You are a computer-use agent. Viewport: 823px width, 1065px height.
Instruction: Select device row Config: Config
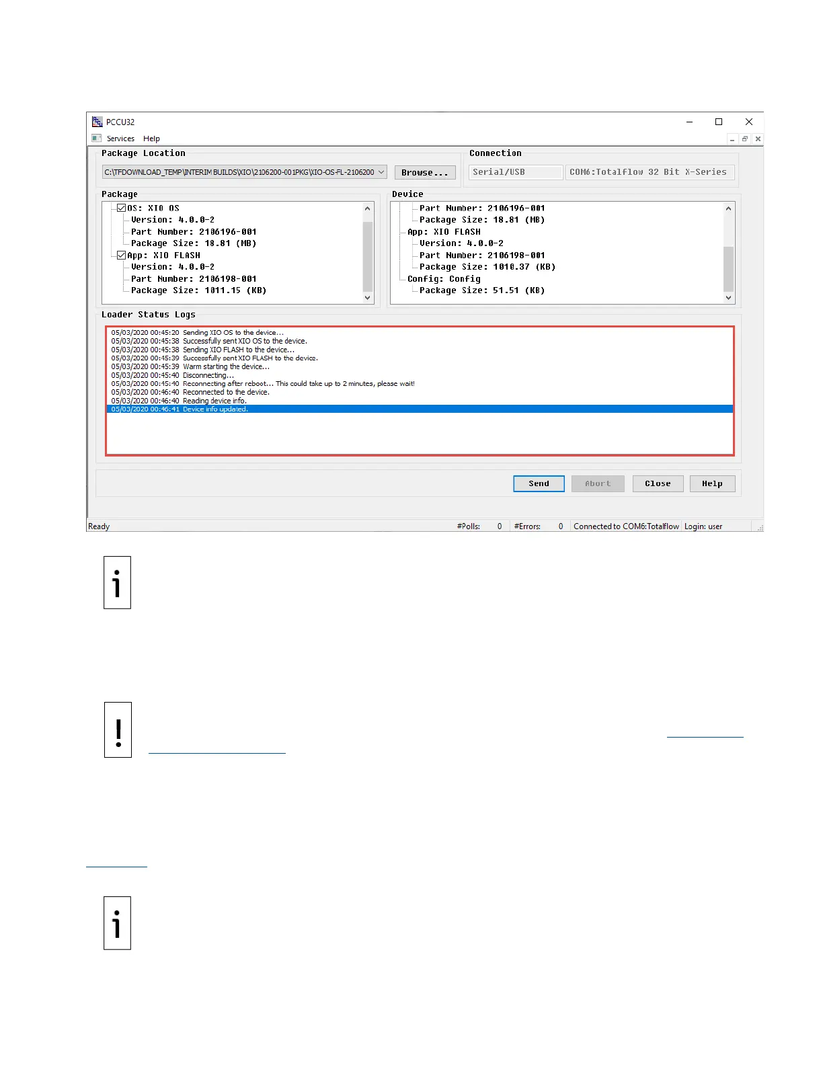pyautogui.click(x=444, y=279)
